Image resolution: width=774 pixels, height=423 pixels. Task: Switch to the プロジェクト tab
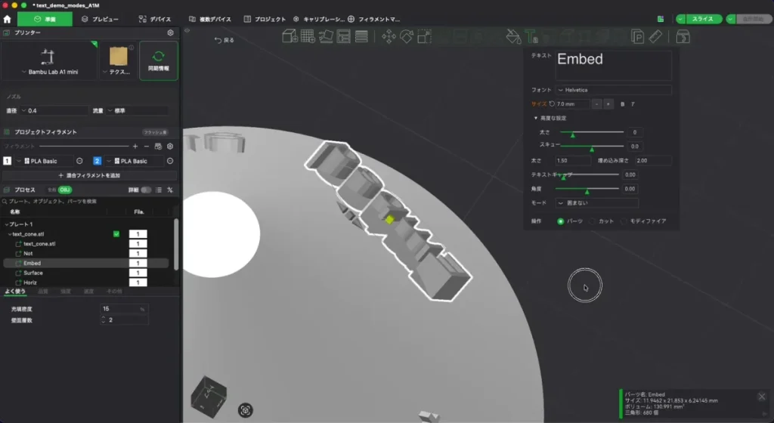click(x=265, y=19)
